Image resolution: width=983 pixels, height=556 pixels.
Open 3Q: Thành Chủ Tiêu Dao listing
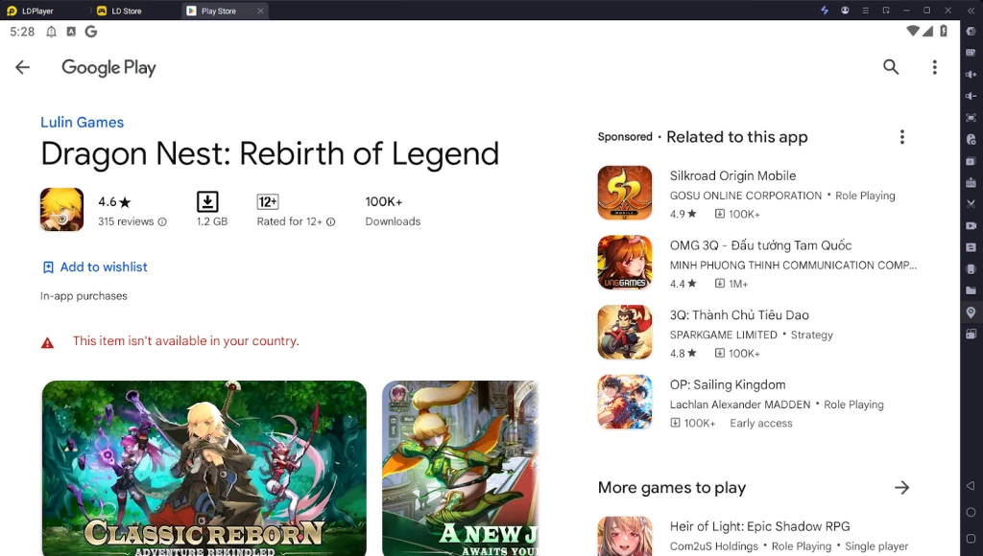pyautogui.click(x=756, y=333)
